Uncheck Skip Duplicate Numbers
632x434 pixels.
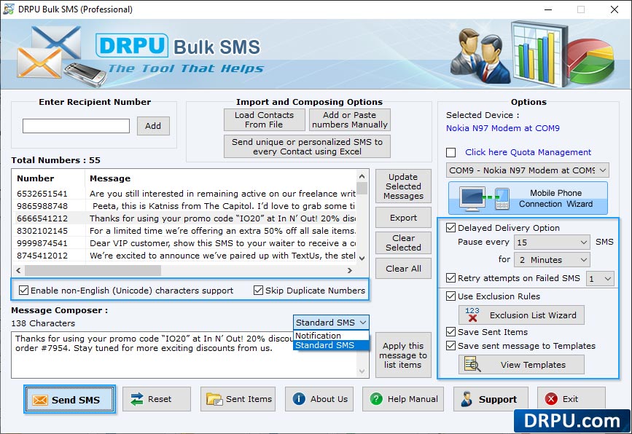point(258,291)
